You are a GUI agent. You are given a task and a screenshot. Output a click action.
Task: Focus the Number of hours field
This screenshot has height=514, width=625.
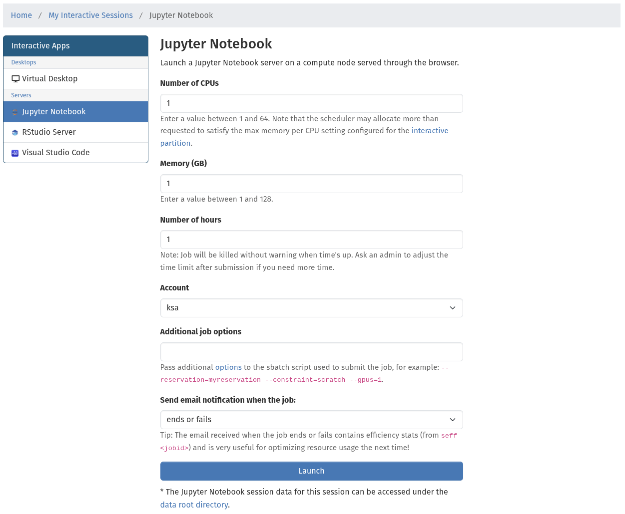tap(311, 240)
